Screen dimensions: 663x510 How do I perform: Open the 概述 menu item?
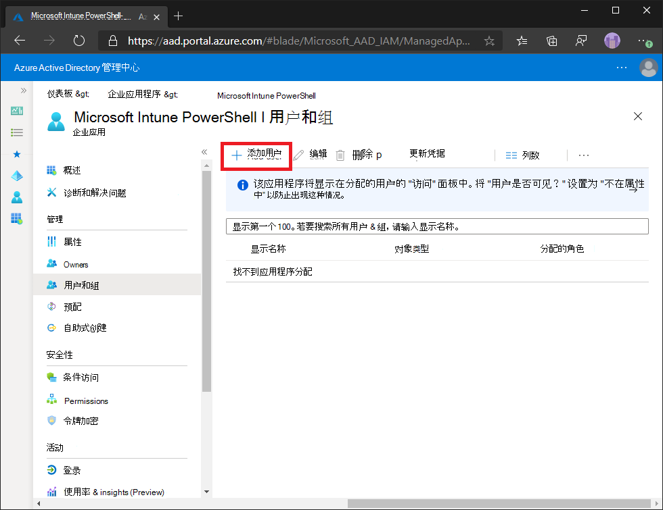[x=116, y=170]
